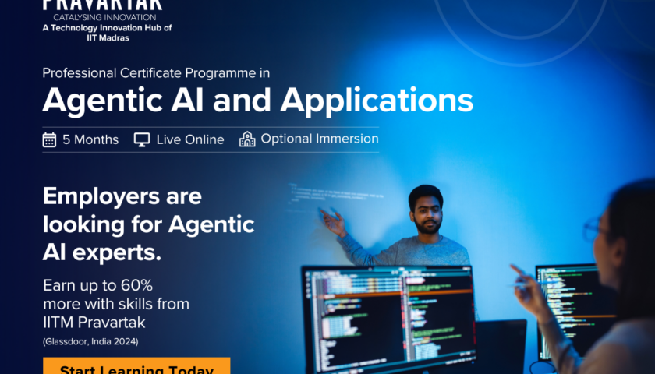The height and width of the screenshot is (374, 655).
Task: Click the monitor icon beside Live Online
Action: coord(142,139)
